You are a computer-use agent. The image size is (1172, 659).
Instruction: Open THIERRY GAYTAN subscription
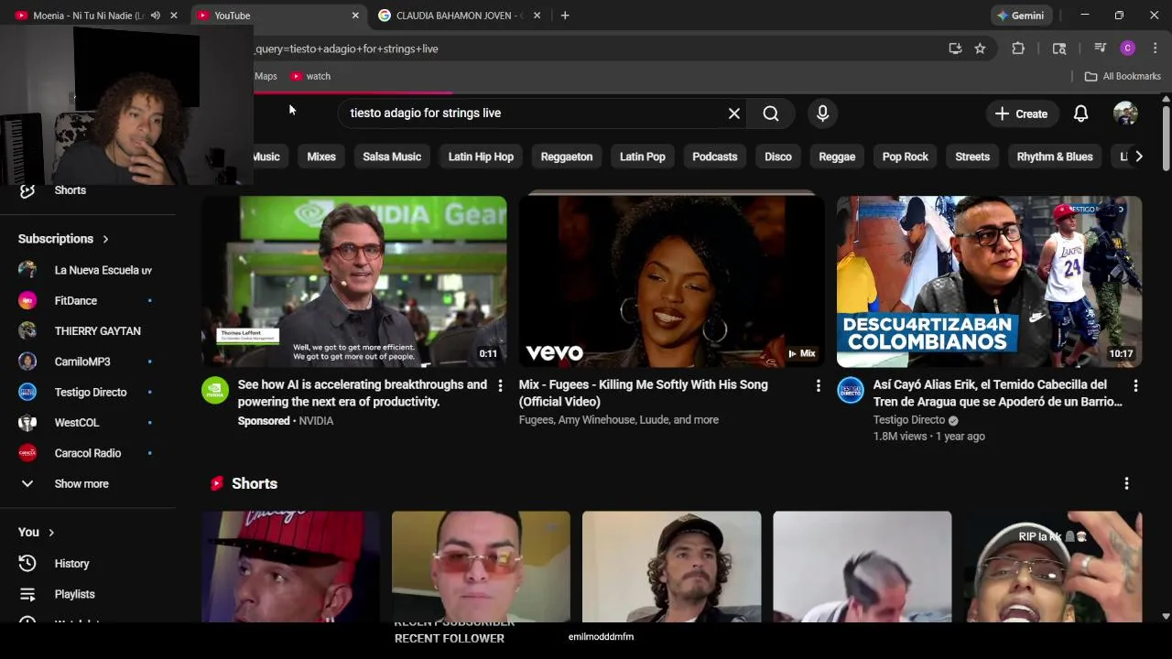click(x=88, y=331)
